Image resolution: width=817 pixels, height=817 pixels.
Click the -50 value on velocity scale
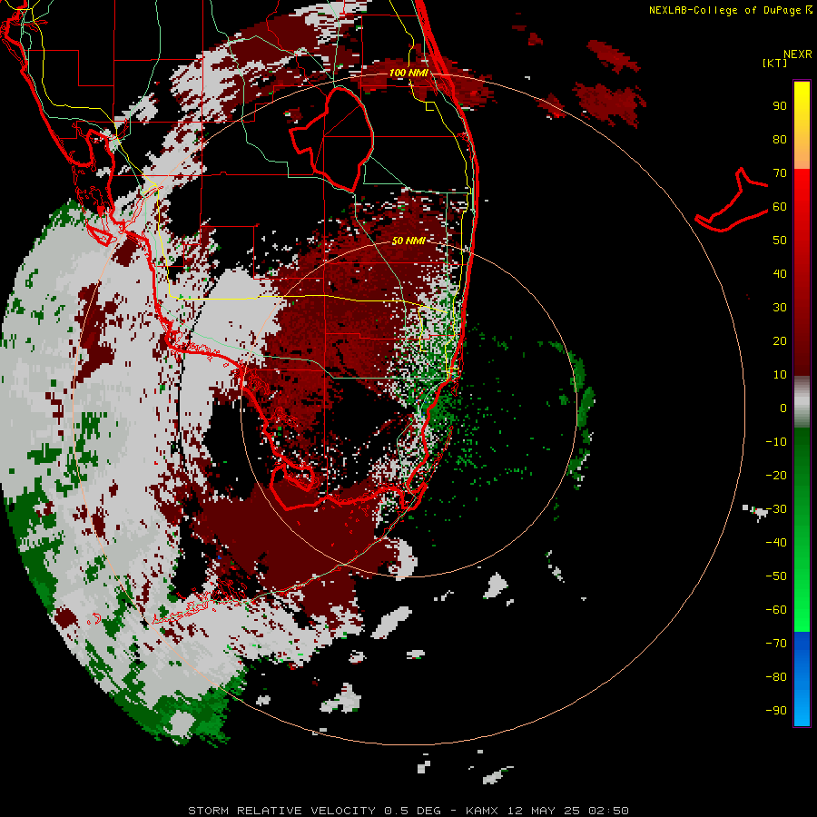click(776, 576)
